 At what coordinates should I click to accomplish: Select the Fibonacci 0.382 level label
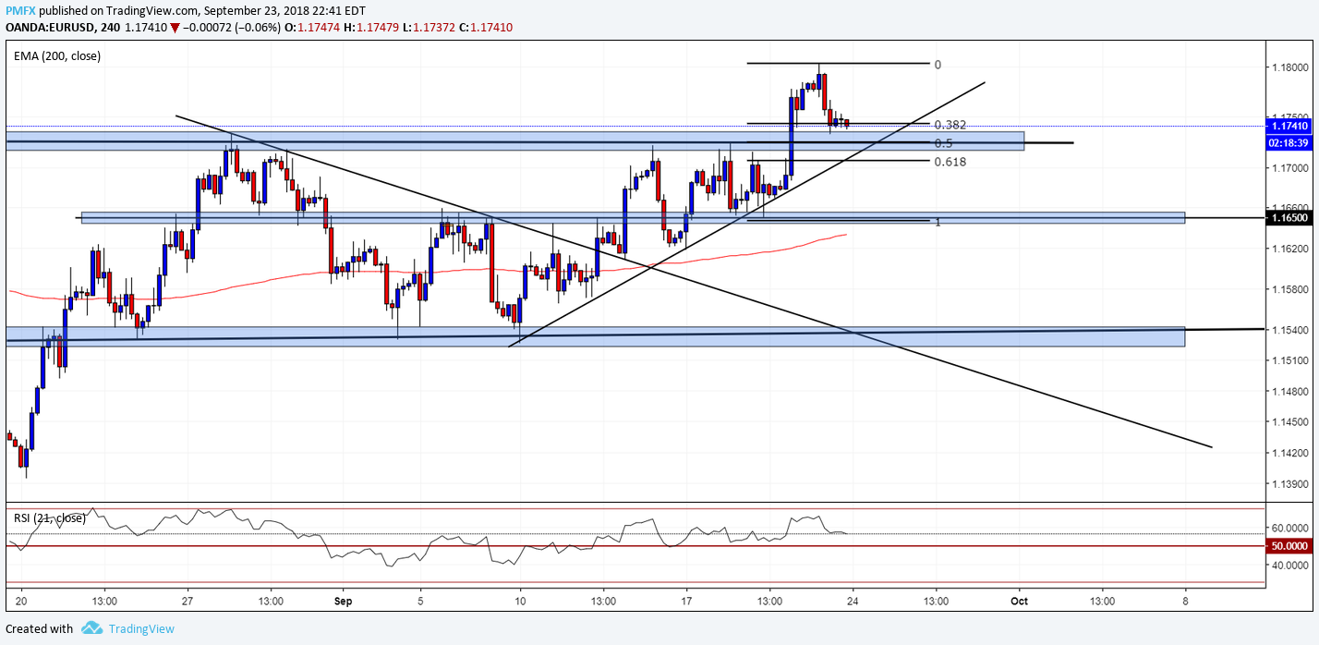[950, 125]
